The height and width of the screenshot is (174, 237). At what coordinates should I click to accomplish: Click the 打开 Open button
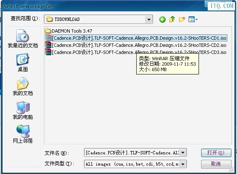click(x=216, y=153)
